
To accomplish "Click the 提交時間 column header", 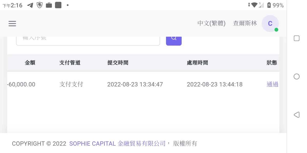I will tap(118, 63).
